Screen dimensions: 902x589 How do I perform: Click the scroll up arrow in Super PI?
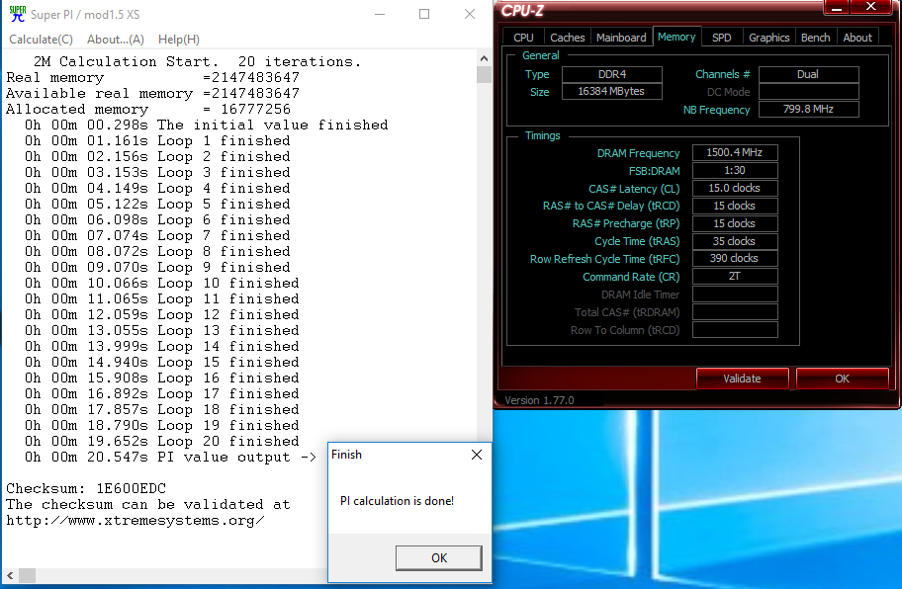[x=484, y=58]
